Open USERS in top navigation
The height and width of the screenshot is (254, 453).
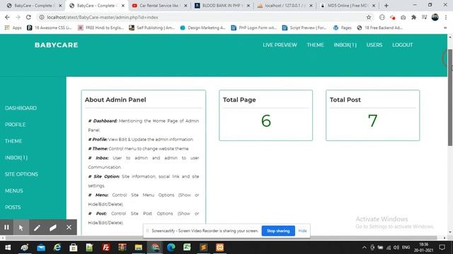coord(374,45)
